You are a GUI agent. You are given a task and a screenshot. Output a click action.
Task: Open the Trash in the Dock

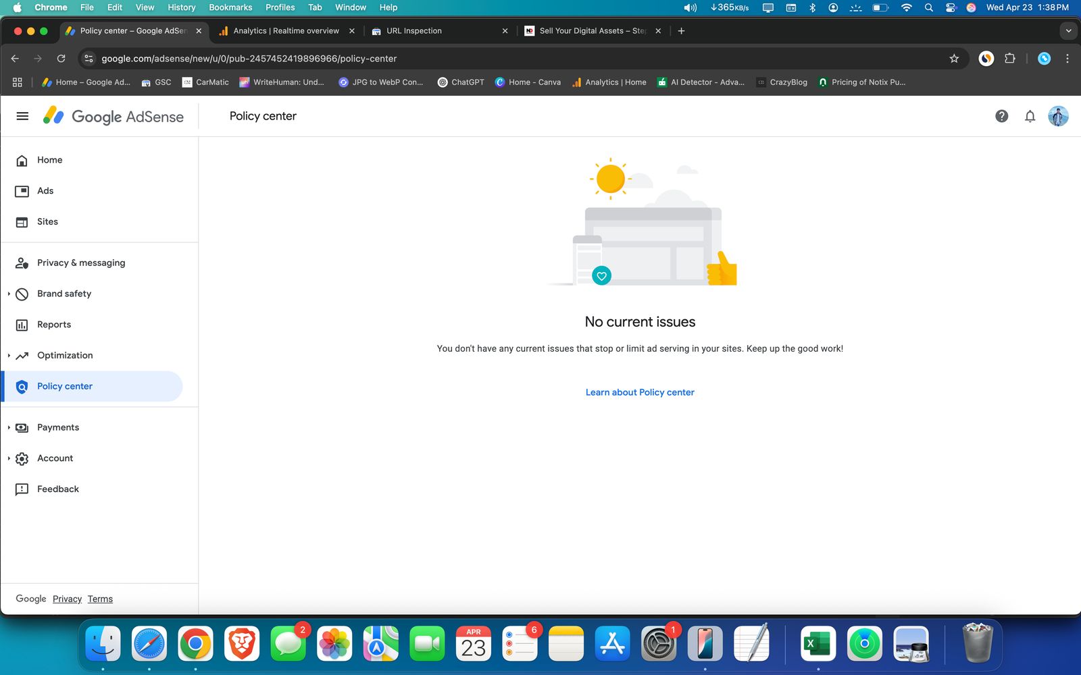[x=978, y=644]
